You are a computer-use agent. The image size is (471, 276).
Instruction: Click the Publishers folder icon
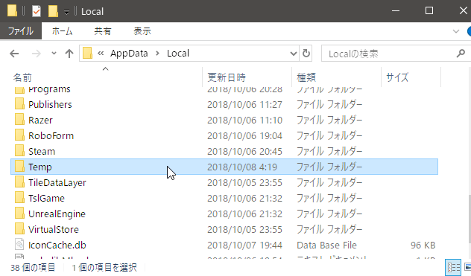[19, 104]
